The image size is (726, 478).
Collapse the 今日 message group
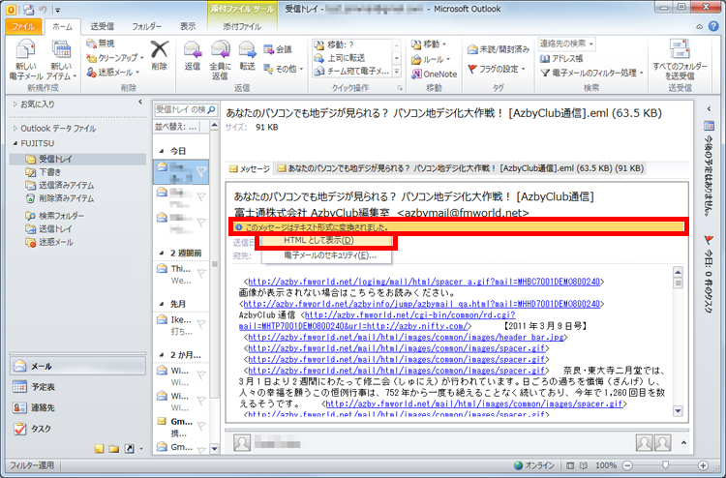(x=162, y=151)
